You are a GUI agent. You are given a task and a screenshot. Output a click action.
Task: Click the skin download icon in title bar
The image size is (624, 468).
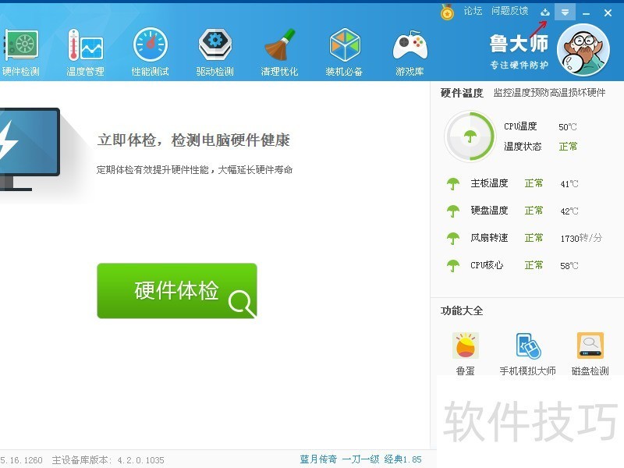[545, 12]
